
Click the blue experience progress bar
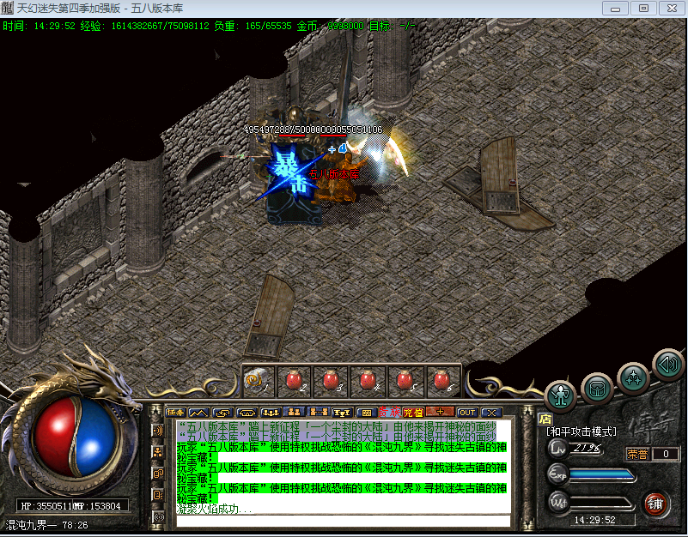point(602,475)
